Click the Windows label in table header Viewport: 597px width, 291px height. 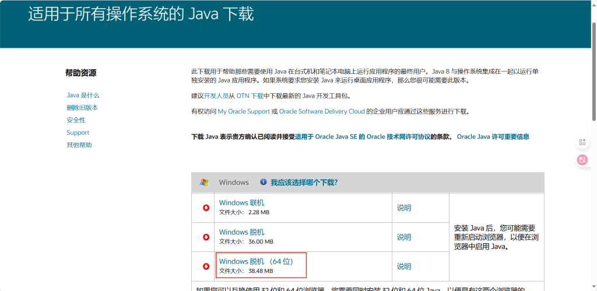[x=234, y=182]
